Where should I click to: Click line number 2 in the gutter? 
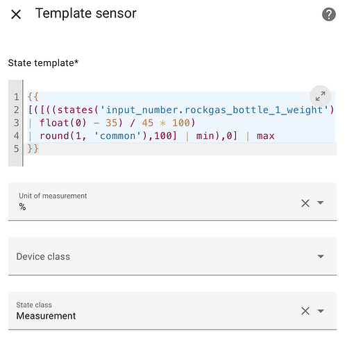(16, 110)
